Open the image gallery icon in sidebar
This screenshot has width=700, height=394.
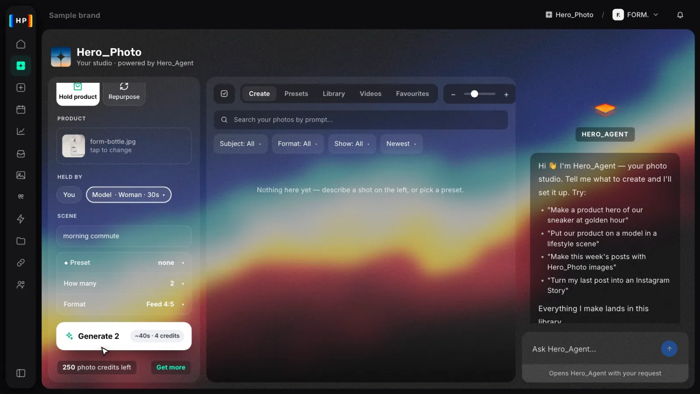[21, 175]
